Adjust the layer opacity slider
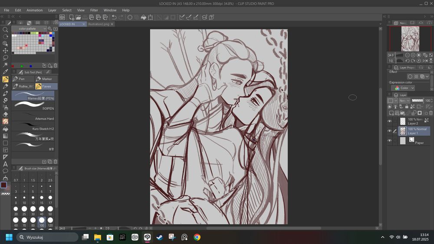434x244 pixels. pos(418,101)
